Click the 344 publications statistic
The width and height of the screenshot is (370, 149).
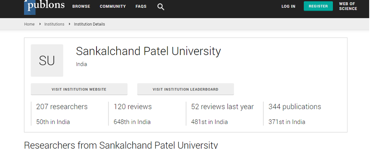tap(295, 107)
